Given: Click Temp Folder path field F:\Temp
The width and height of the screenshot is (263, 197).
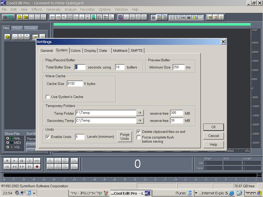Looking at the screenshot, I should [106, 113].
